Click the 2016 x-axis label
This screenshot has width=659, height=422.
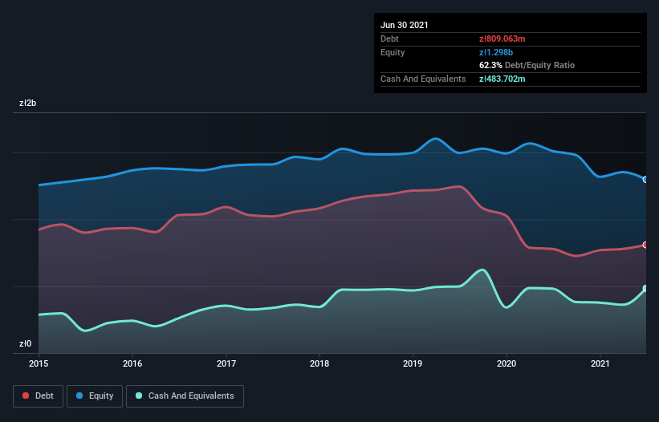pos(132,363)
